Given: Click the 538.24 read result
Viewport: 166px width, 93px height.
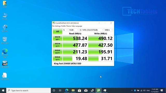Looking at the screenshot, I should tap(75, 38).
